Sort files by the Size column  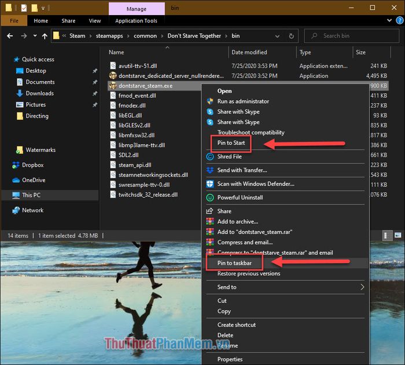point(360,52)
